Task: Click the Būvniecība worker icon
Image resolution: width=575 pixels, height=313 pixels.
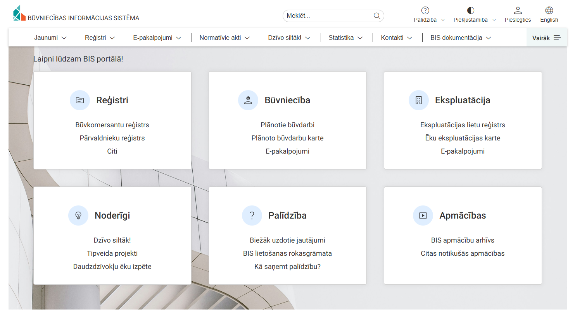Action: (248, 100)
